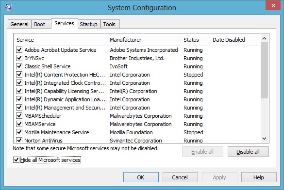Image resolution: width=284 pixels, height=190 pixels.
Task: Toggle Intel(R) Content Protection HEC checkbox
Action: coord(19,75)
